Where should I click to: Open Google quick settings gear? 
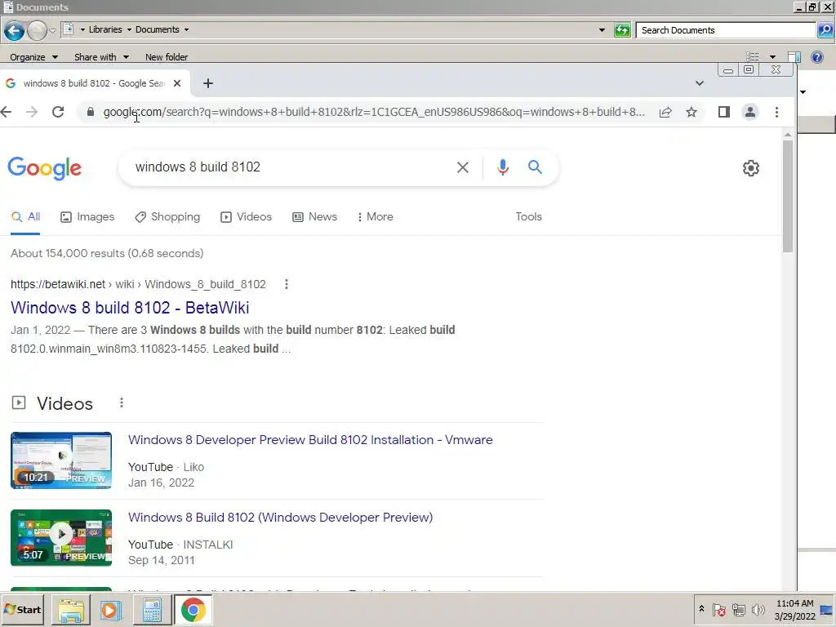click(751, 168)
